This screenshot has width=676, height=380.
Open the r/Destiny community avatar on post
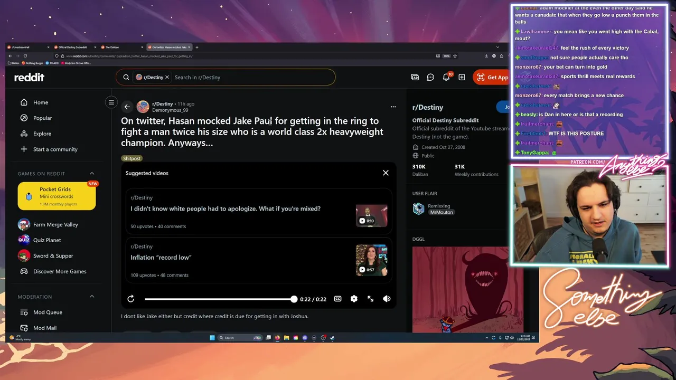(x=143, y=107)
